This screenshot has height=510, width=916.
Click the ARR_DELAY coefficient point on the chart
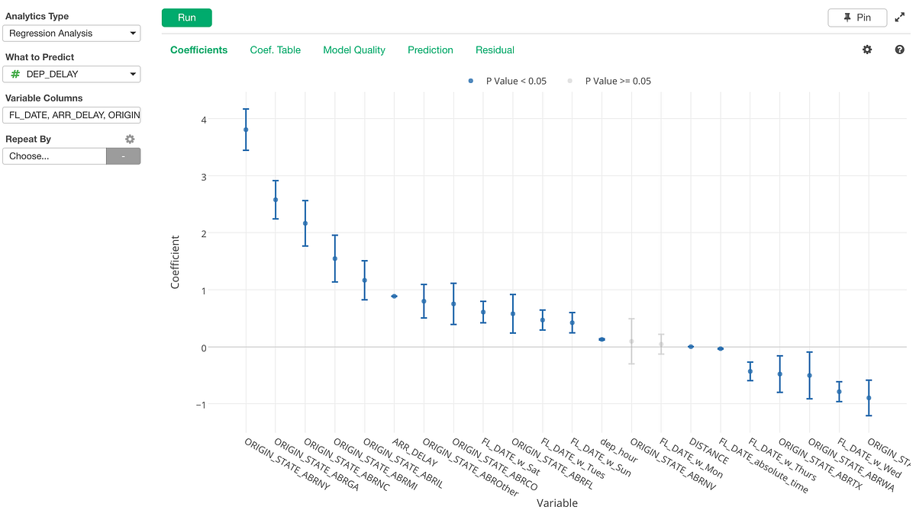395,295
